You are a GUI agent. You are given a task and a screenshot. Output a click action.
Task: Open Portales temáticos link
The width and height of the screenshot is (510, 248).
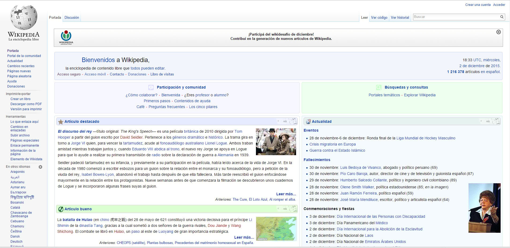tap(384, 95)
